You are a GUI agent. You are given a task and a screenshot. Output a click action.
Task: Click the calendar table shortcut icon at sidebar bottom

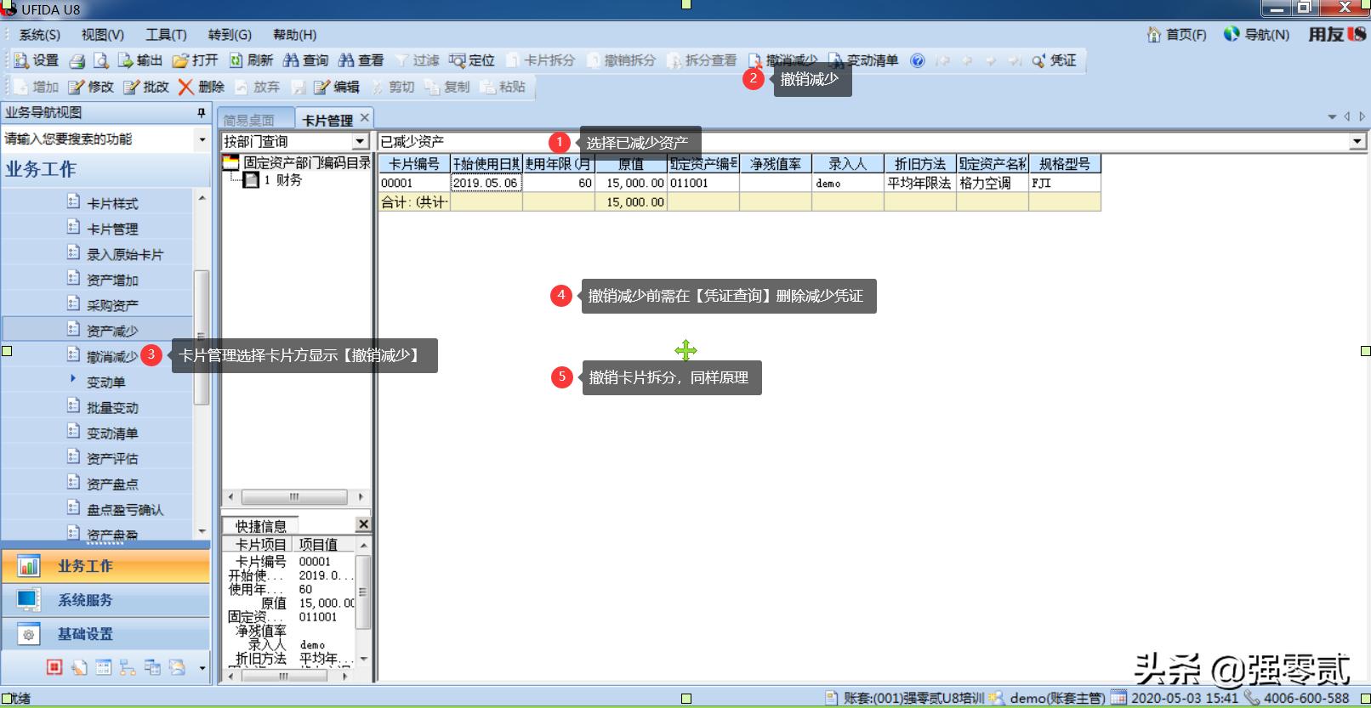pyautogui.click(x=103, y=667)
